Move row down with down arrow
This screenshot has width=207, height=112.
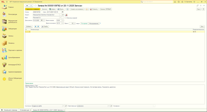point(38,26)
